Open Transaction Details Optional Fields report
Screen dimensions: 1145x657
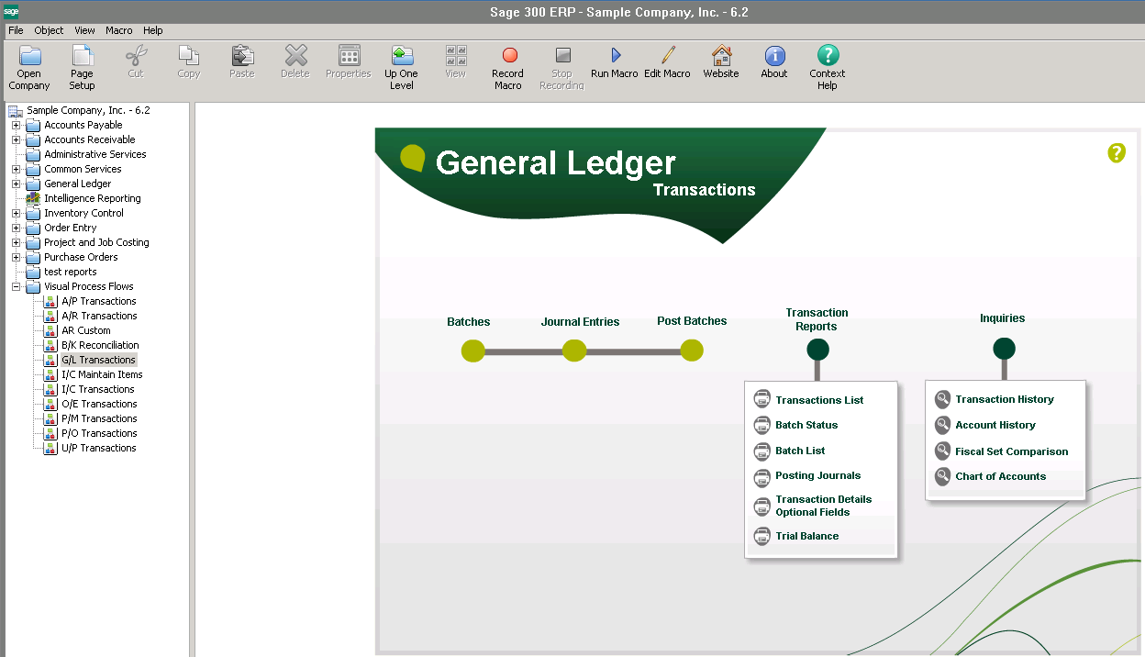pos(824,506)
